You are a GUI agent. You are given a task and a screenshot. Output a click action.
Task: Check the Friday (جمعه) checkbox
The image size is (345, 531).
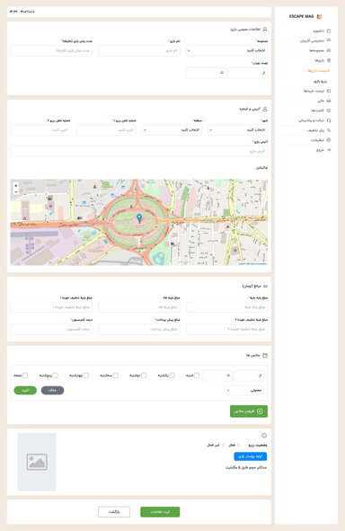pyautogui.click(x=25, y=376)
